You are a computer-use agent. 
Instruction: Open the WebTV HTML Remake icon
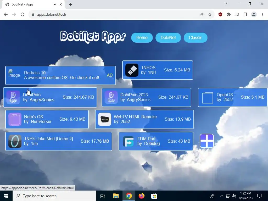coord(105,119)
